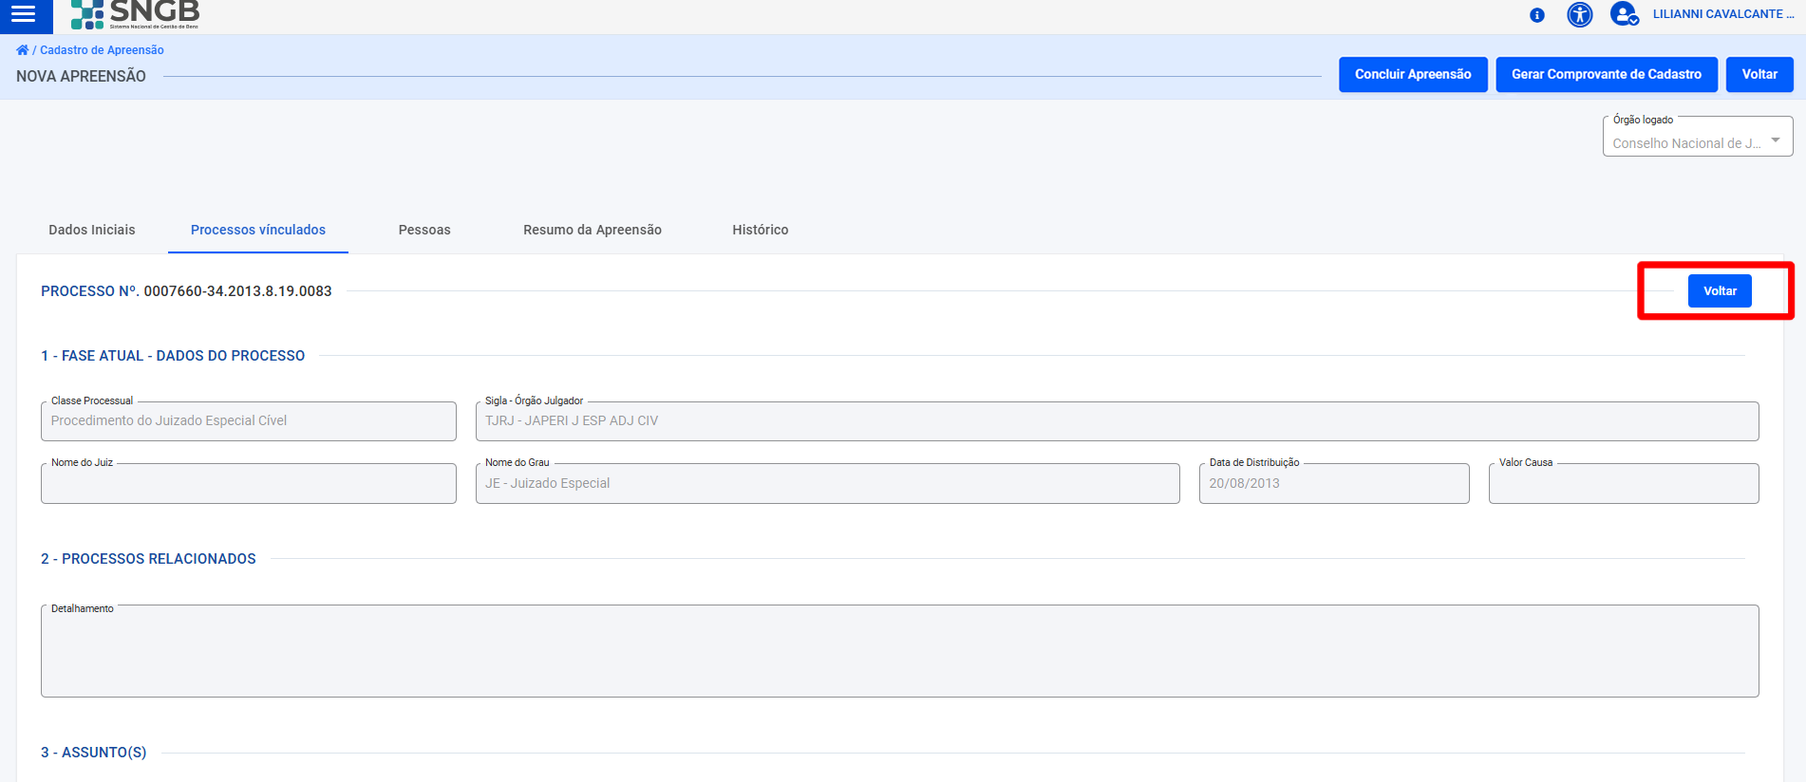Click the user profile avatar icon

1624,14
